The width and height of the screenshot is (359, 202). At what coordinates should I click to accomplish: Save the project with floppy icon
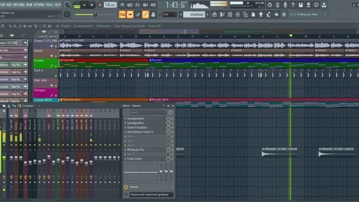pos(301,4)
